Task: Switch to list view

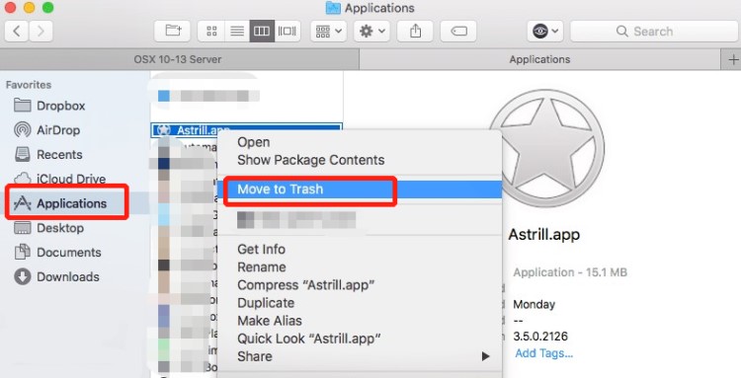Action: 237,32
